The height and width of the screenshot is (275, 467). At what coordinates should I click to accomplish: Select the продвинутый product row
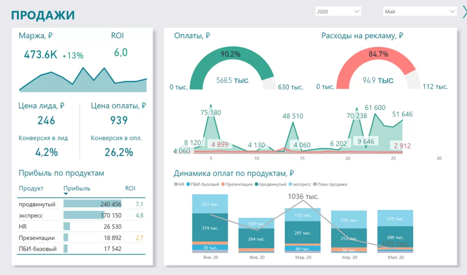pyautogui.click(x=81, y=204)
